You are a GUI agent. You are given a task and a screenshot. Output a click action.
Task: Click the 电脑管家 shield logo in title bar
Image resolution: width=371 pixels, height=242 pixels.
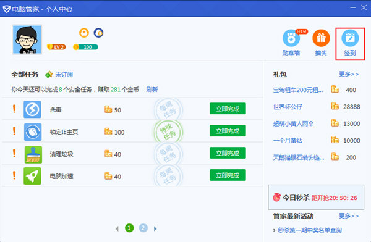(x=6, y=9)
